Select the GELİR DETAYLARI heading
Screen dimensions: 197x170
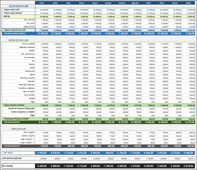point(19,6)
